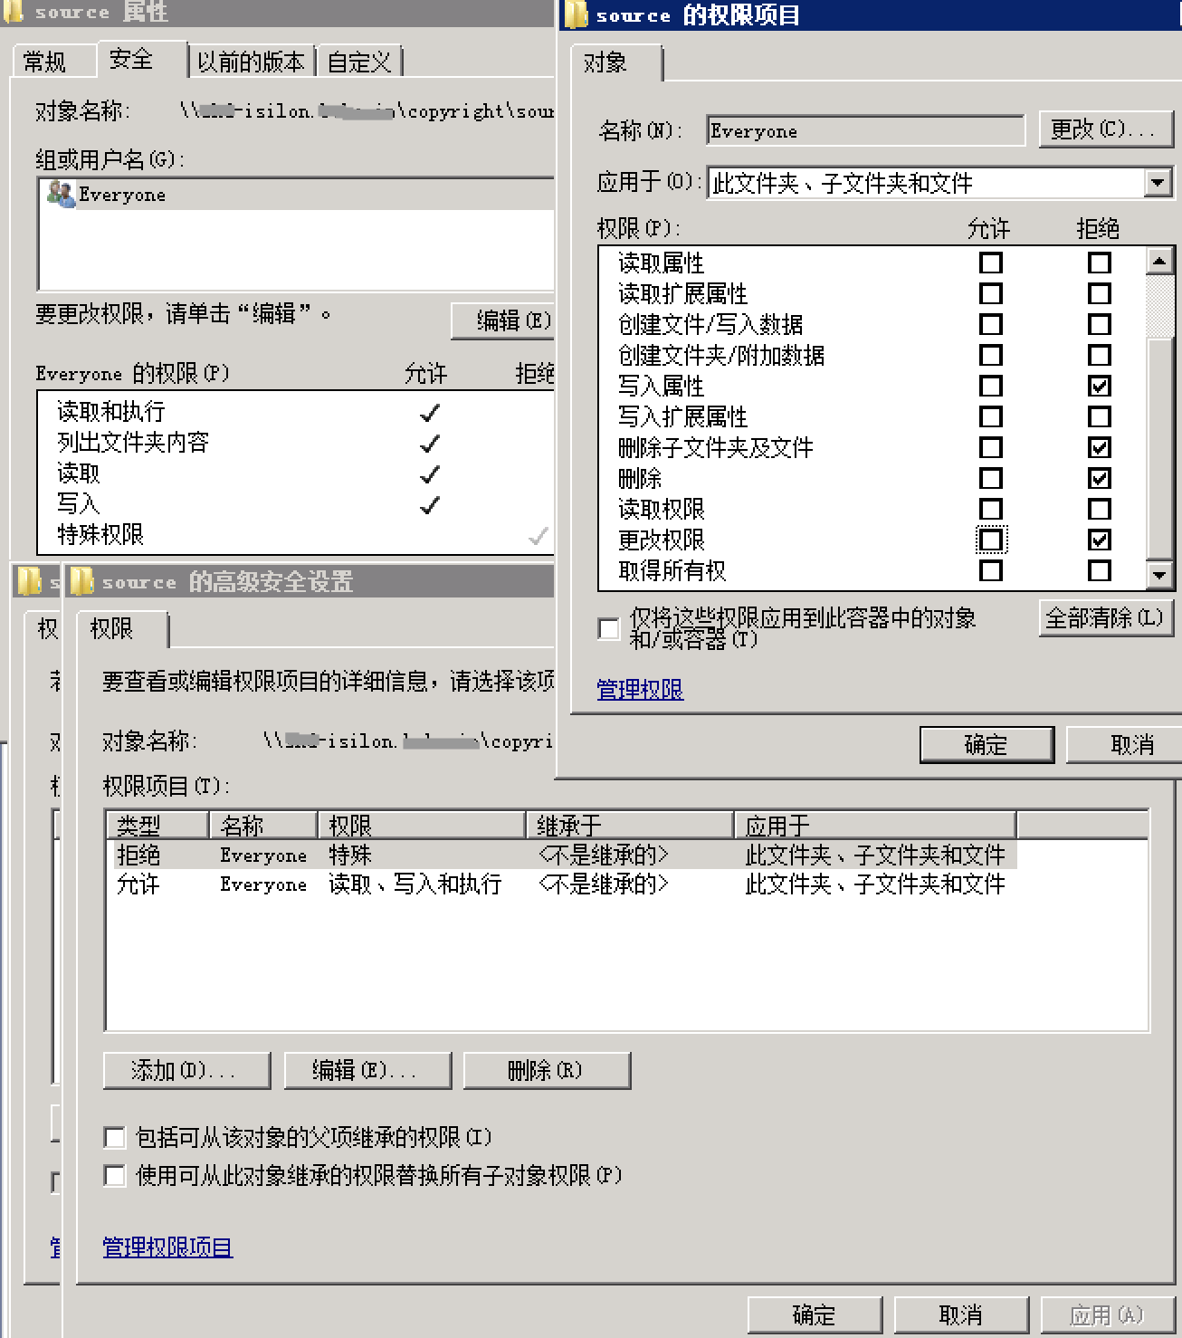
Task: Click the 应用(A) button
Action: tap(1108, 1314)
